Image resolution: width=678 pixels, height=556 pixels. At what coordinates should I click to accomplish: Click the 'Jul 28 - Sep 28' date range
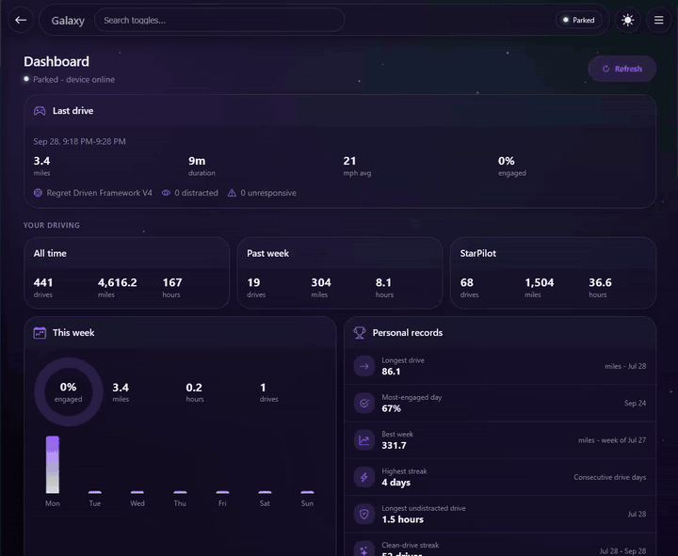(622, 551)
